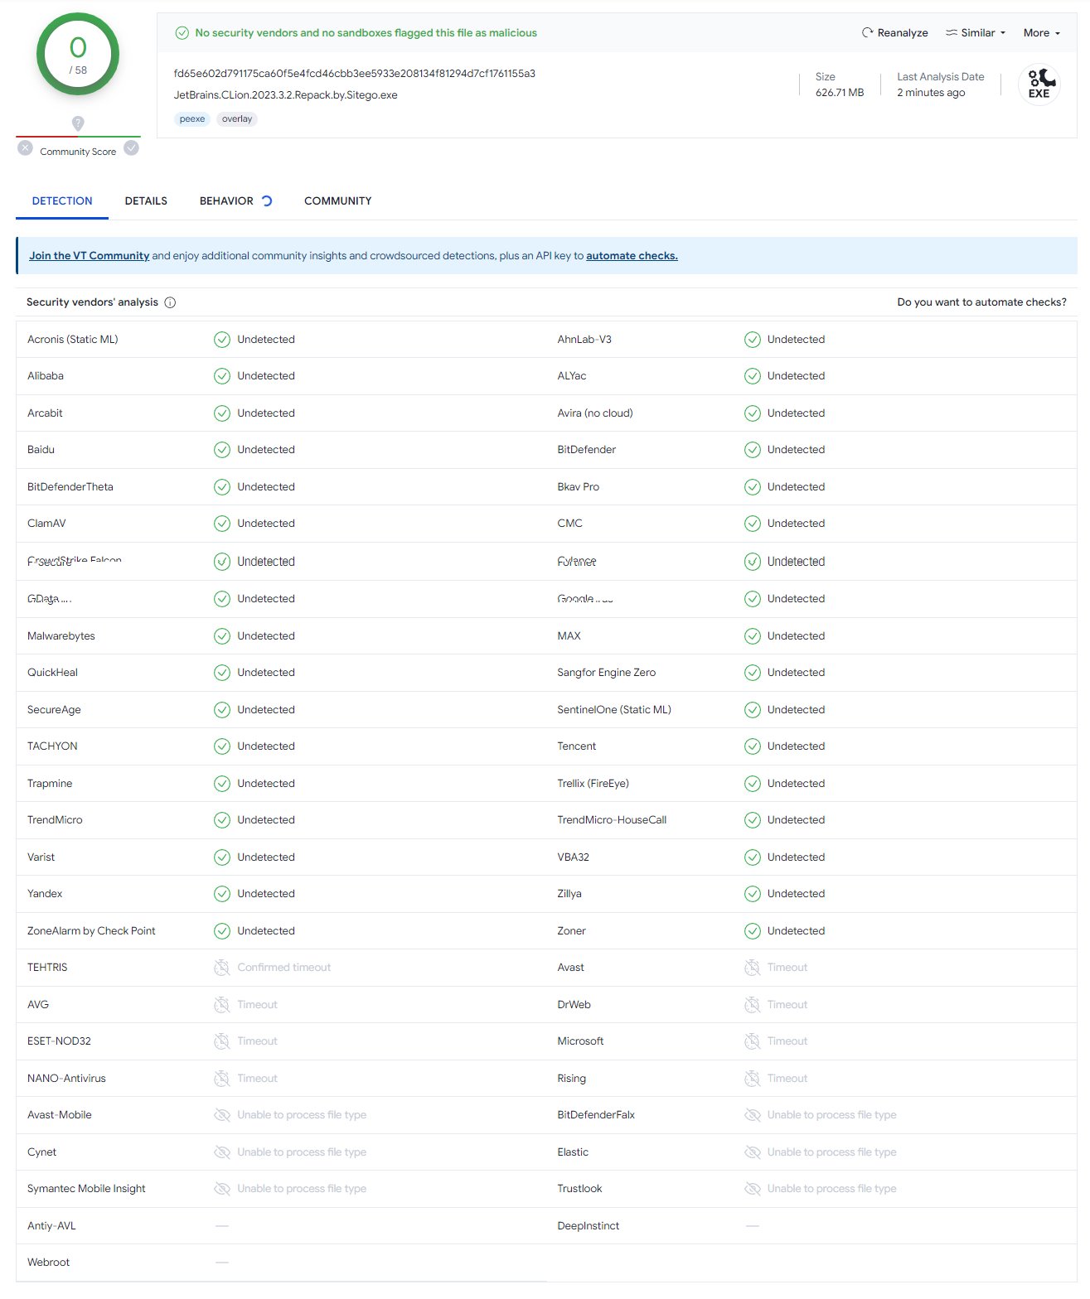Click the "Do you want to automate checks?" link
Viewport: 1090px width, 1299px height.
(981, 302)
